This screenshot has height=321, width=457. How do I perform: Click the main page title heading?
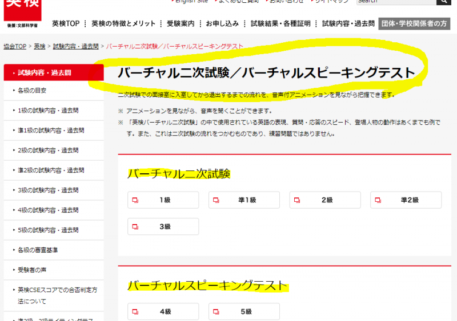coord(266,72)
